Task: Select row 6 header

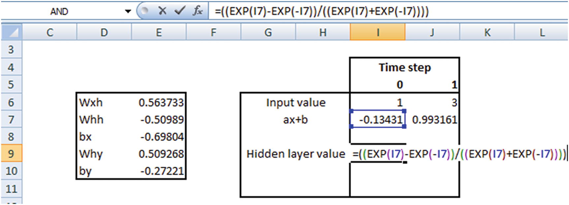Action: 11,102
